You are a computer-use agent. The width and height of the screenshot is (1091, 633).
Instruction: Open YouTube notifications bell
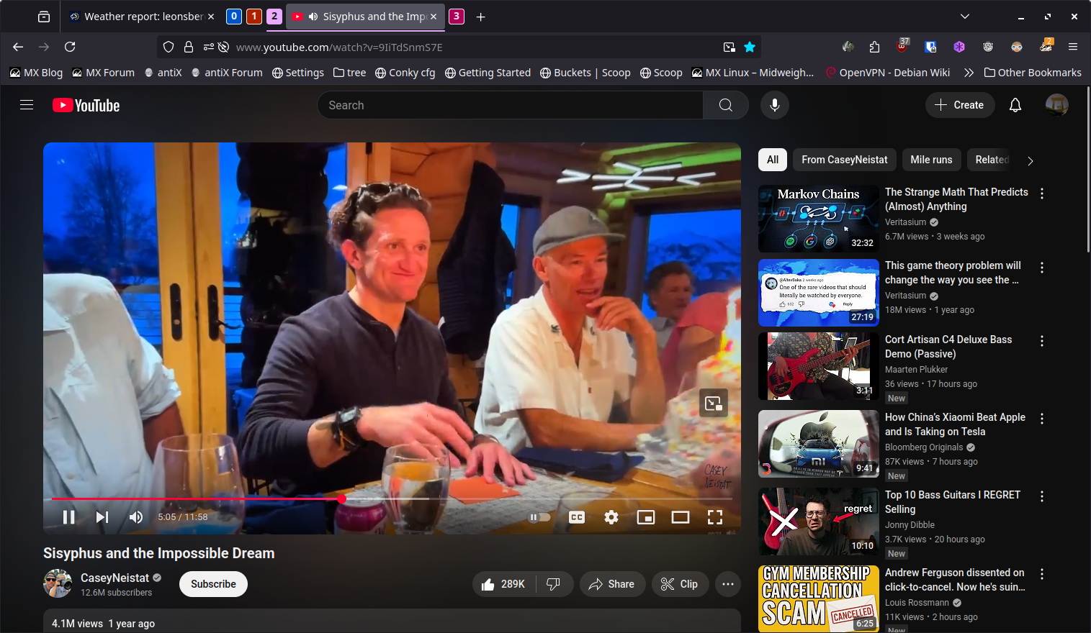(x=1015, y=105)
